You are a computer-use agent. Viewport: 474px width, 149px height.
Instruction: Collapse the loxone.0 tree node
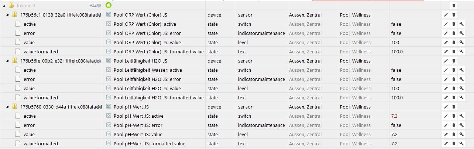coord(4,6)
